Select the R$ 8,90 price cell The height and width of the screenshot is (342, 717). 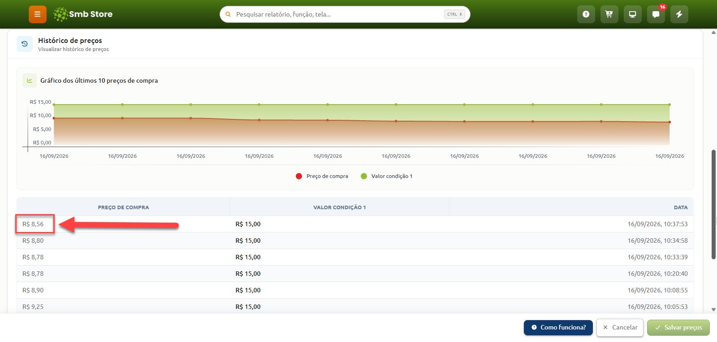click(x=33, y=290)
